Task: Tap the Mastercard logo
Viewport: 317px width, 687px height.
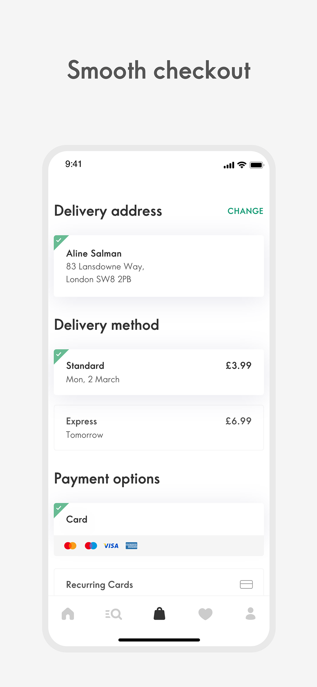Action: click(x=70, y=546)
